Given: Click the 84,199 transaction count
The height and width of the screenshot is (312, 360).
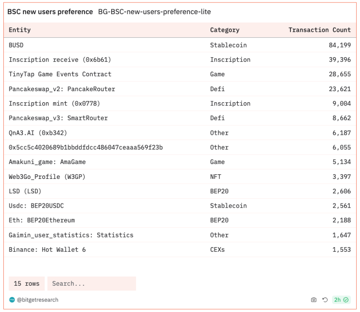Looking at the screenshot, I should pyautogui.click(x=340, y=45).
